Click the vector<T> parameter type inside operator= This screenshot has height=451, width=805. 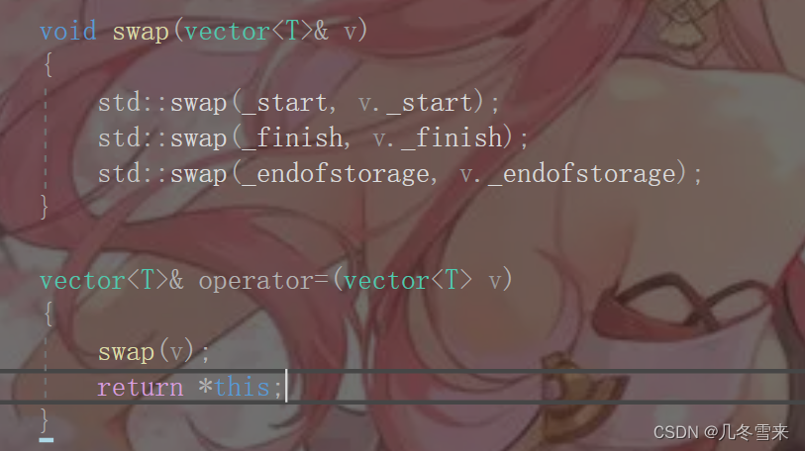(408, 281)
